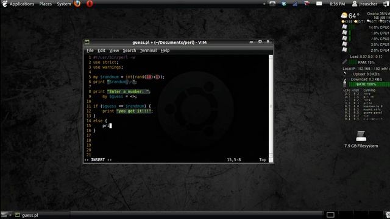Click the network signal tray icon
Image resolution: width=390 pixels, height=219 pixels.
tap(295, 4)
